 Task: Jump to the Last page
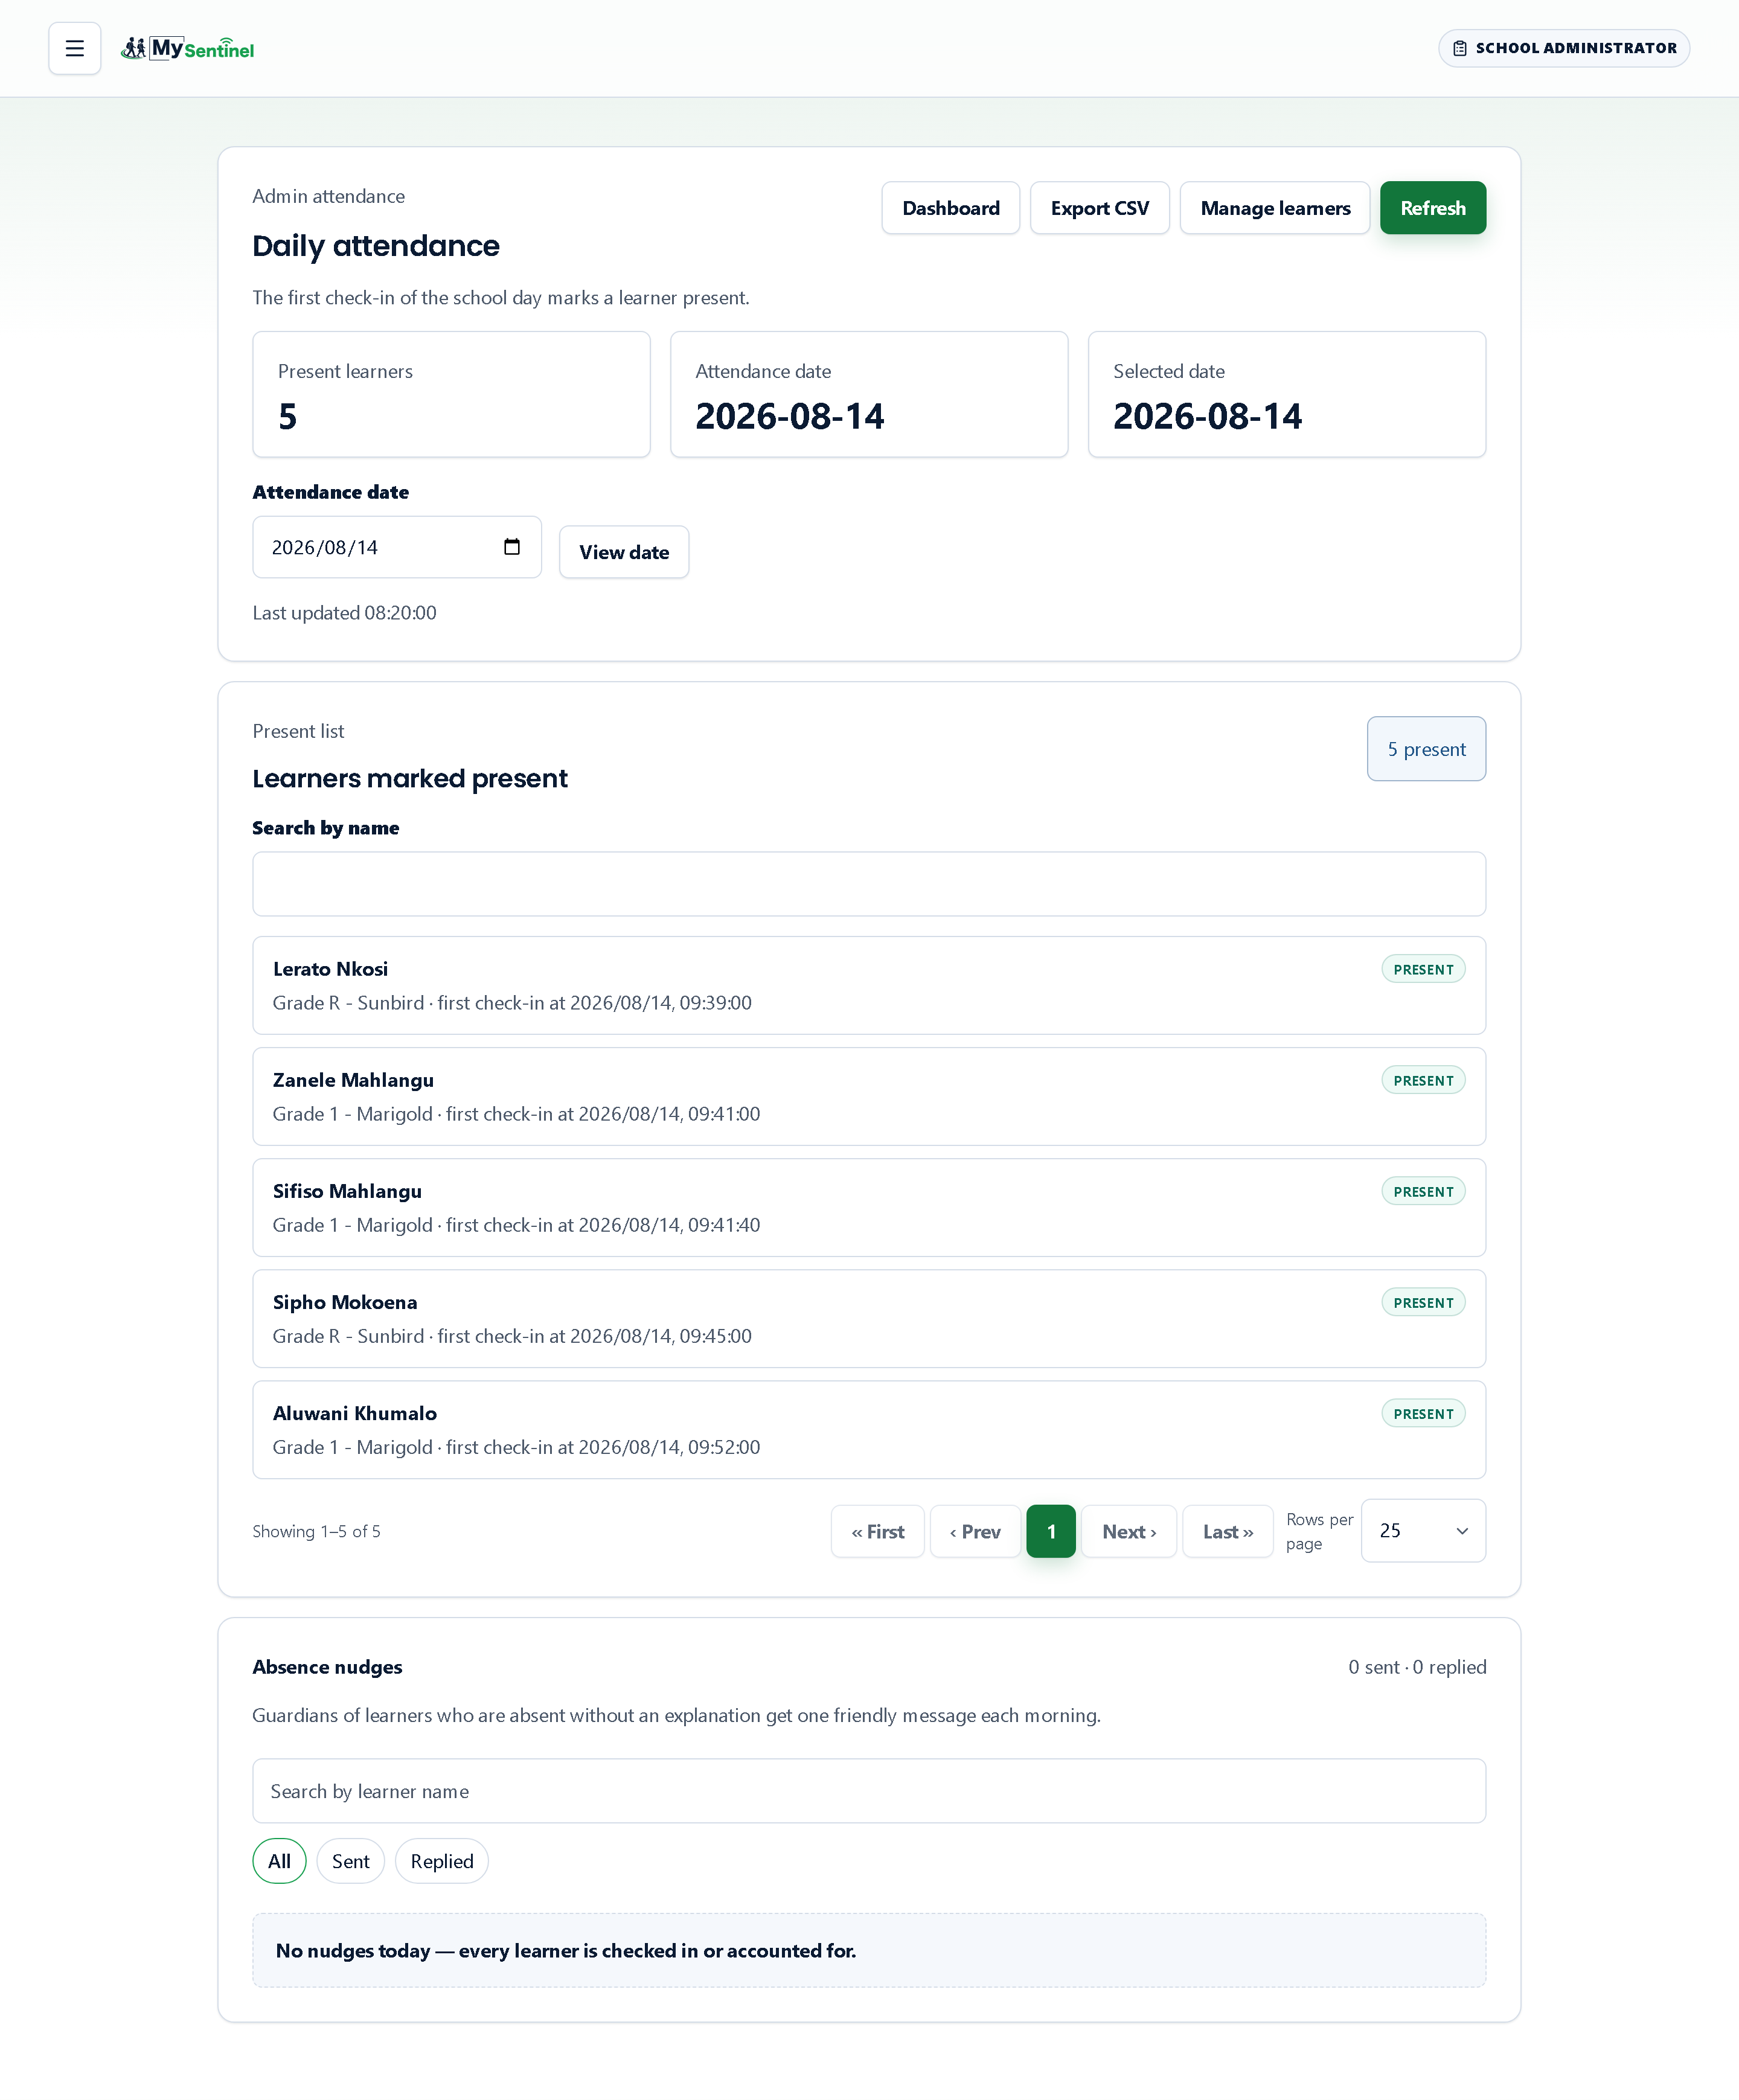(x=1228, y=1532)
